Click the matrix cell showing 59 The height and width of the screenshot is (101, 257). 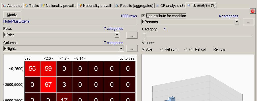[48, 69]
